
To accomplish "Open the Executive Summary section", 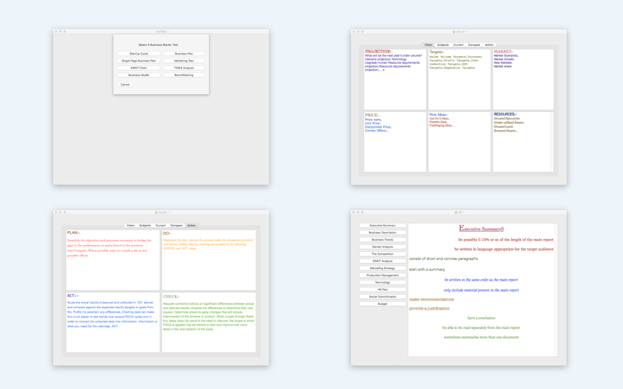I will coord(382,226).
